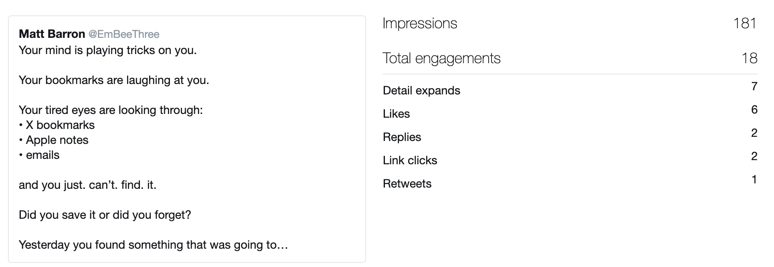774x267 pixels.
Task: Click the impressions count 181
Action: point(745,23)
